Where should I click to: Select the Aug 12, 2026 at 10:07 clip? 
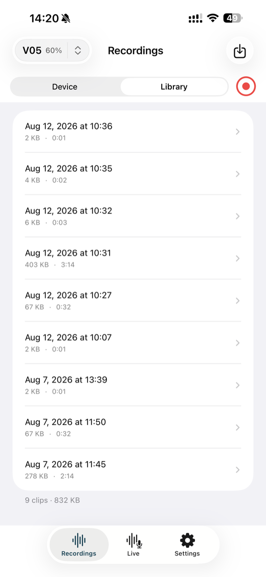coord(133,343)
